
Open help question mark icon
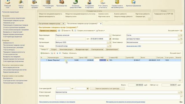point(181,31)
